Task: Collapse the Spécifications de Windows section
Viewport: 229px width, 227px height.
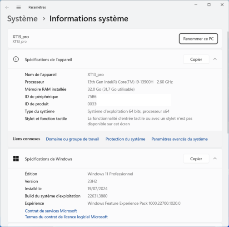Action: (215, 158)
